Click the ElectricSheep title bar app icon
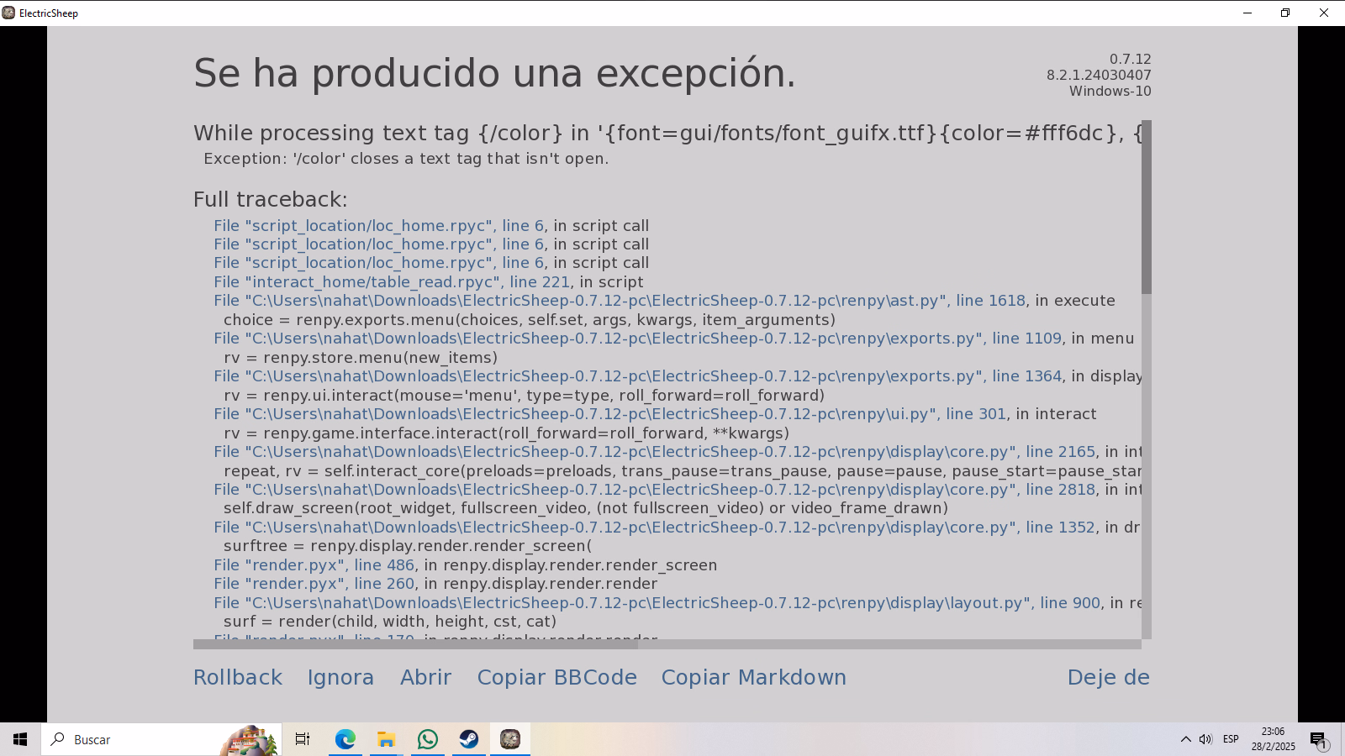Image resolution: width=1345 pixels, height=756 pixels. [8, 13]
